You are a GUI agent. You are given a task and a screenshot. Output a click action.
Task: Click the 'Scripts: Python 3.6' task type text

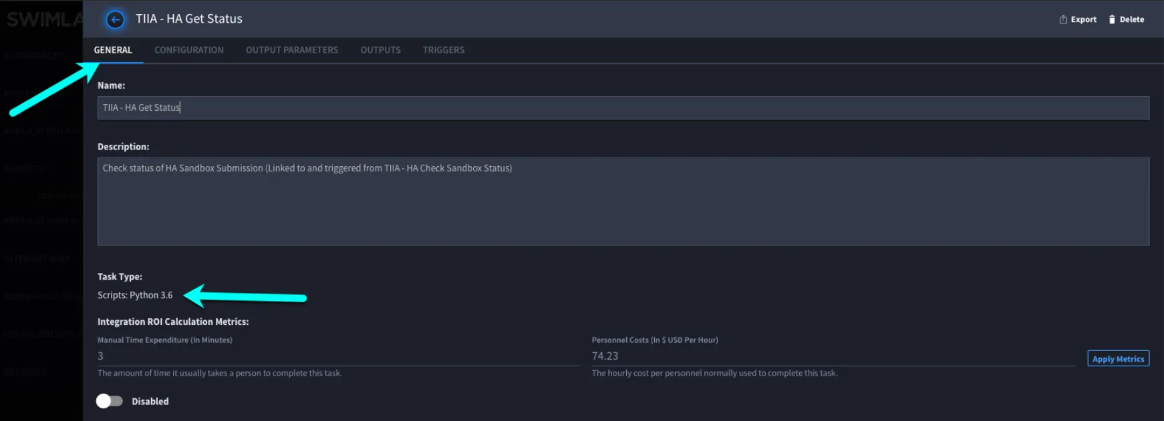[135, 295]
